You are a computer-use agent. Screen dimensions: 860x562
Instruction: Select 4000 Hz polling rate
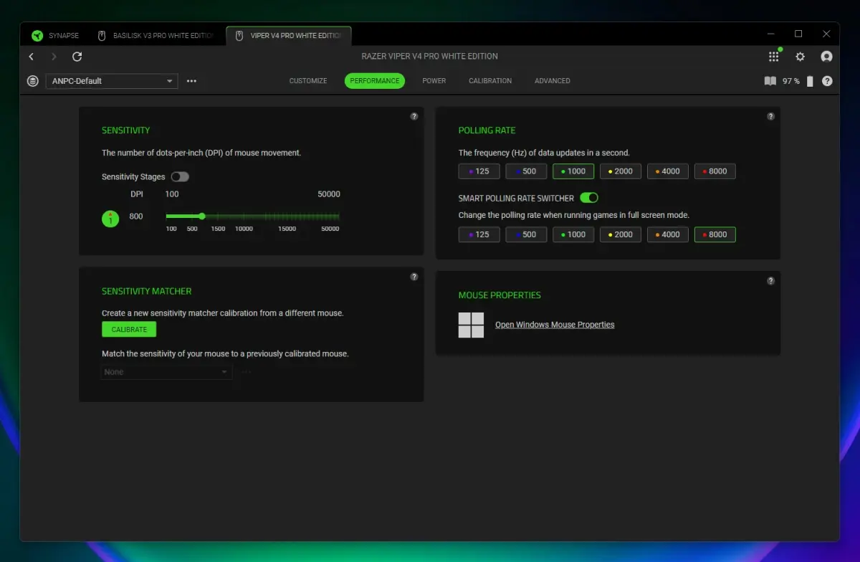(668, 171)
